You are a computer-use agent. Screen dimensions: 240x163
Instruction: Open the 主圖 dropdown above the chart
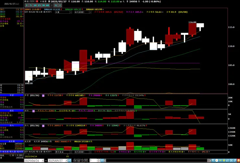click(64, 12)
